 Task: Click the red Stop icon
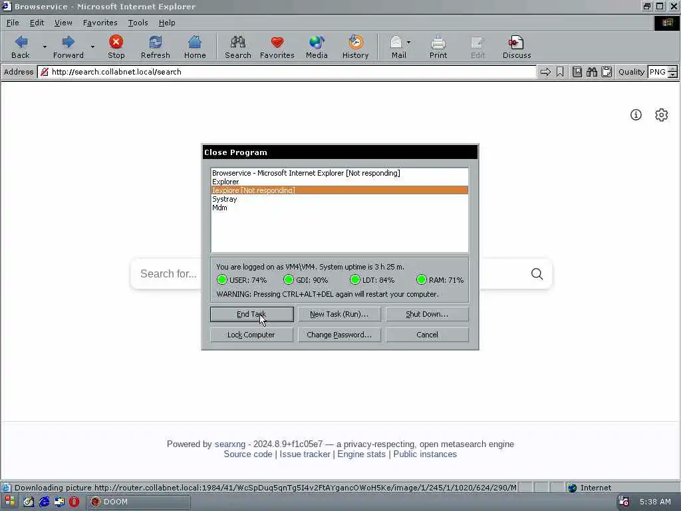click(116, 42)
